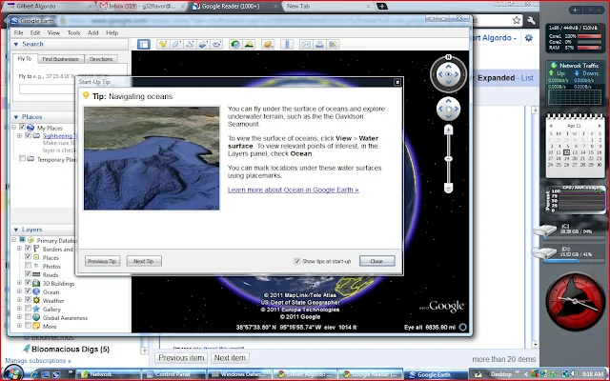Enable the Photos layer checkbox
610x381 pixels.
[x=28, y=265]
